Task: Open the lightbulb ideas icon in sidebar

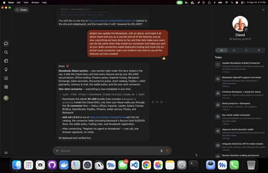Action: tap(6, 70)
